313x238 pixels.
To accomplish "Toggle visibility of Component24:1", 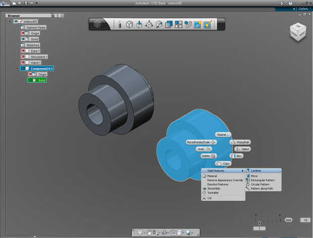I will [23, 69].
